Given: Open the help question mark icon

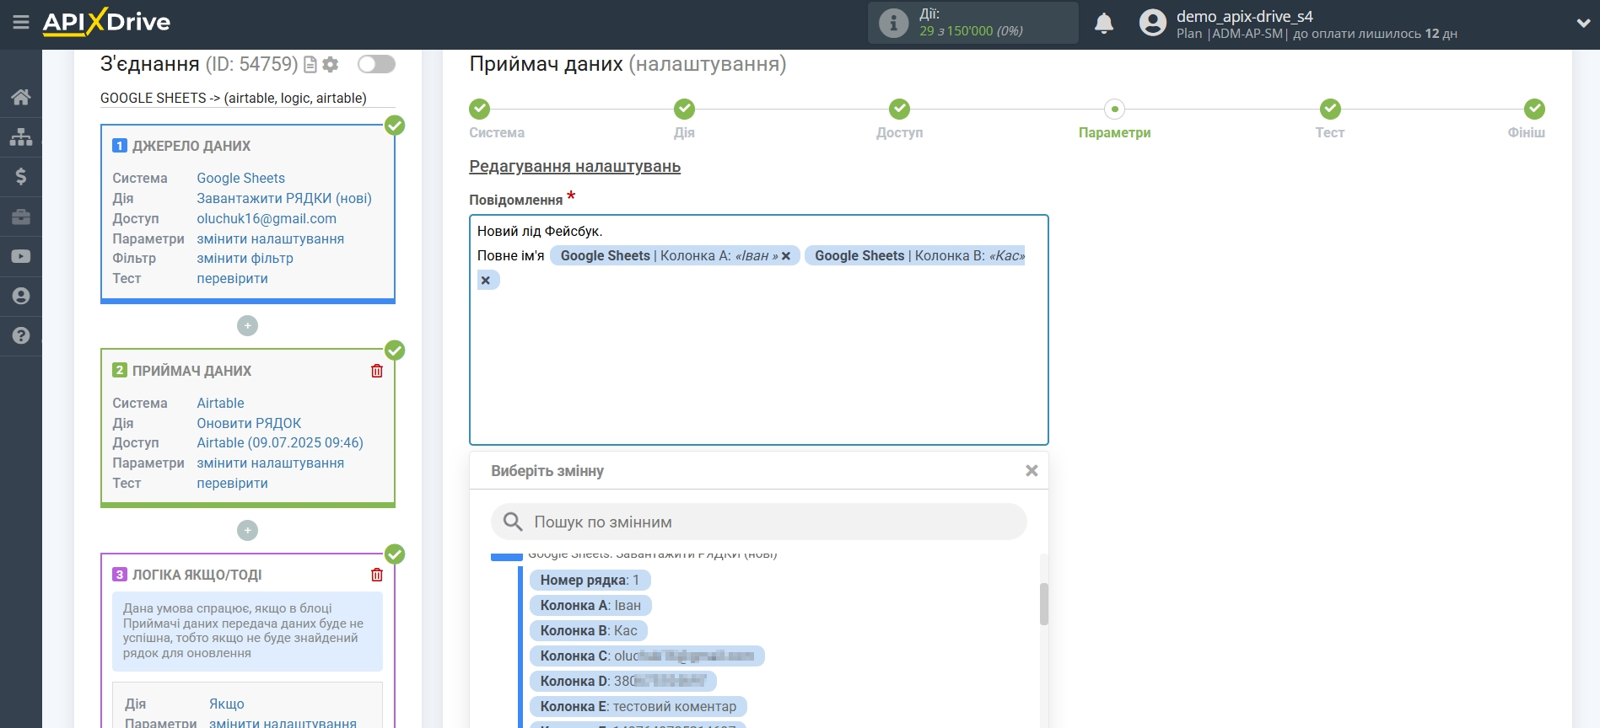Looking at the screenshot, I should tap(21, 335).
